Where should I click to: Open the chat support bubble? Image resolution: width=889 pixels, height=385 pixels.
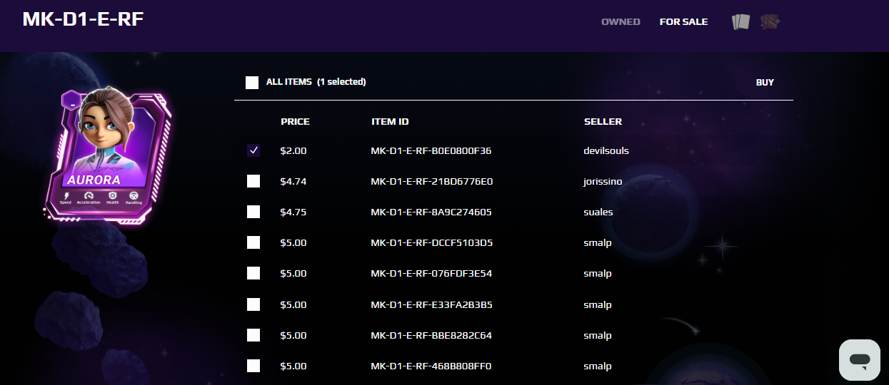pyautogui.click(x=859, y=359)
